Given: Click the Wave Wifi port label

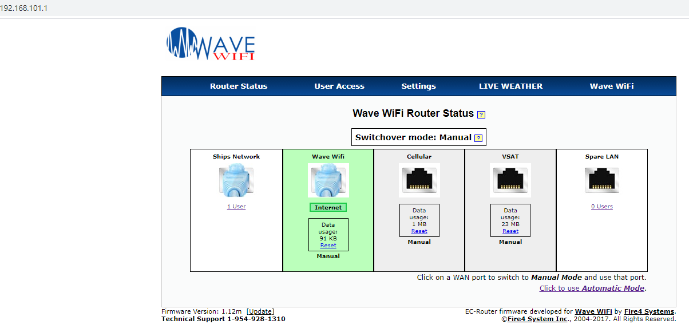Looking at the screenshot, I should click(328, 157).
